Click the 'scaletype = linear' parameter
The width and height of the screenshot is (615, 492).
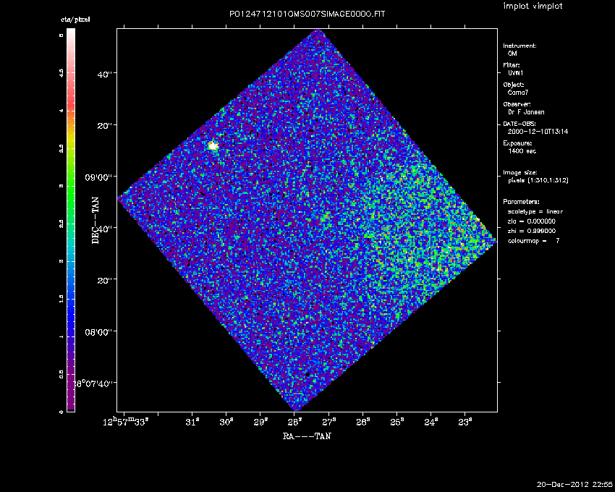[x=535, y=211]
